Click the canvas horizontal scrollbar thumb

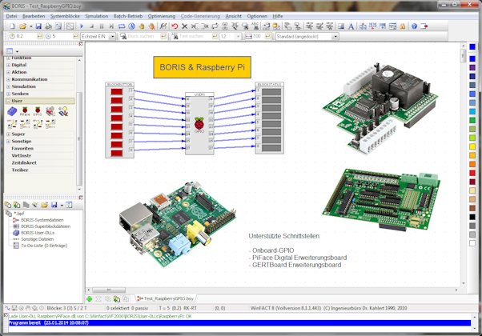click(109, 290)
